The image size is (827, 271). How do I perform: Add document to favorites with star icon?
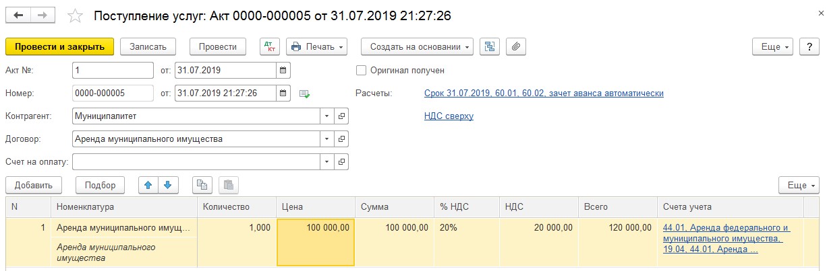click(76, 15)
